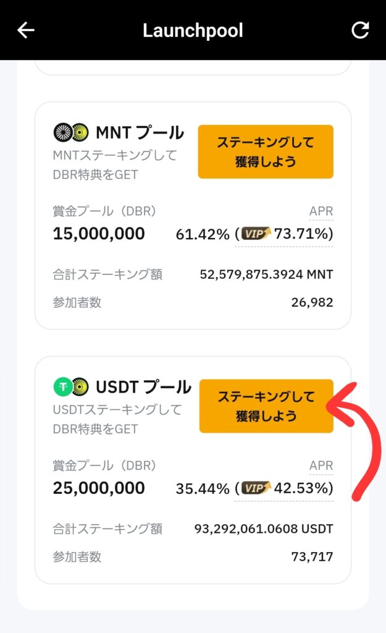Viewport: 386px width, 633px height.
Task: Tap the 61.42% APR value
Action: point(203,234)
